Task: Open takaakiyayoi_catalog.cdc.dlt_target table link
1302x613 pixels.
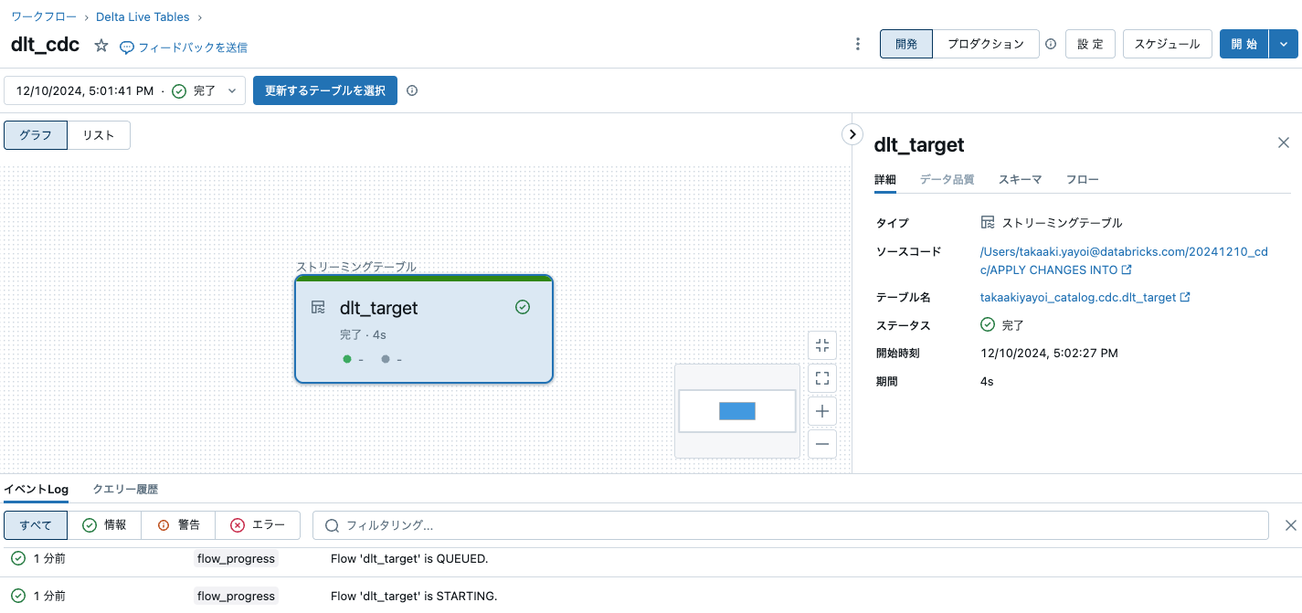Action: pos(1085,297)
